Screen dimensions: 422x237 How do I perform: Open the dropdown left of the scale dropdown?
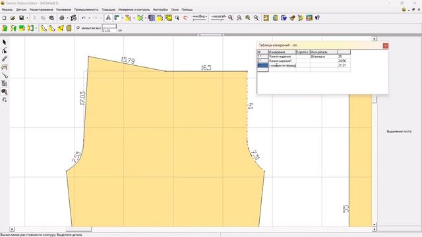click(199, 18)
